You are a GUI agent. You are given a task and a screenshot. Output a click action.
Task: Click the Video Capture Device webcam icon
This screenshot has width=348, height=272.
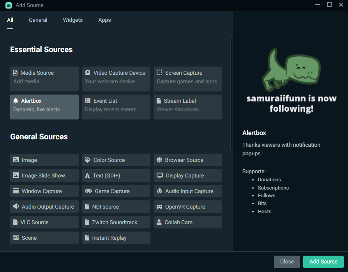pos(88,72)
